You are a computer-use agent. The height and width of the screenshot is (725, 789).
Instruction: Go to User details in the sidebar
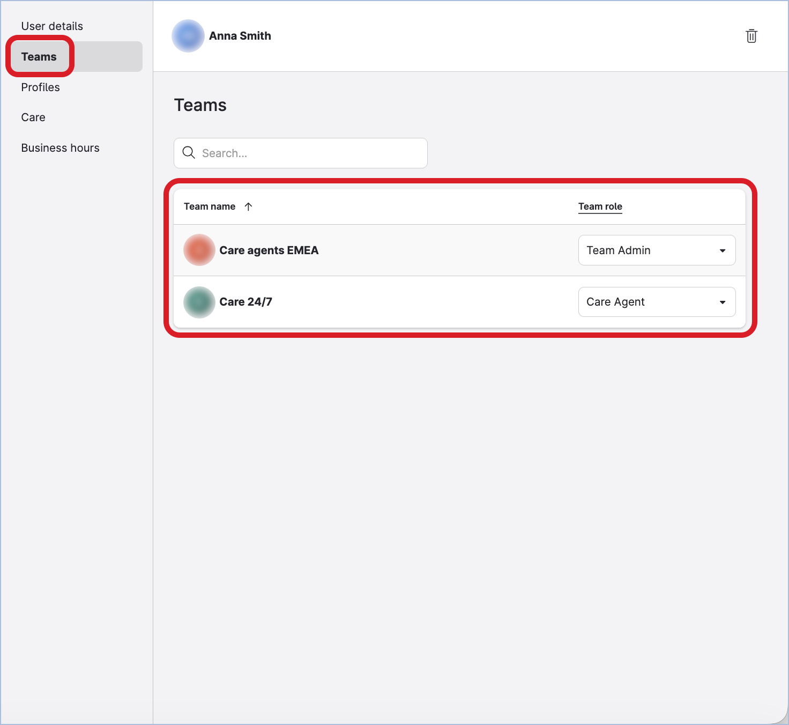[x=52, y=26]
